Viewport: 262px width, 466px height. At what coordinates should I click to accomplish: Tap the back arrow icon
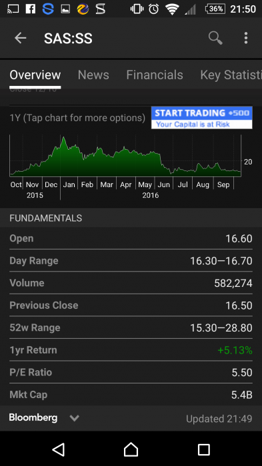click(21, 38)
